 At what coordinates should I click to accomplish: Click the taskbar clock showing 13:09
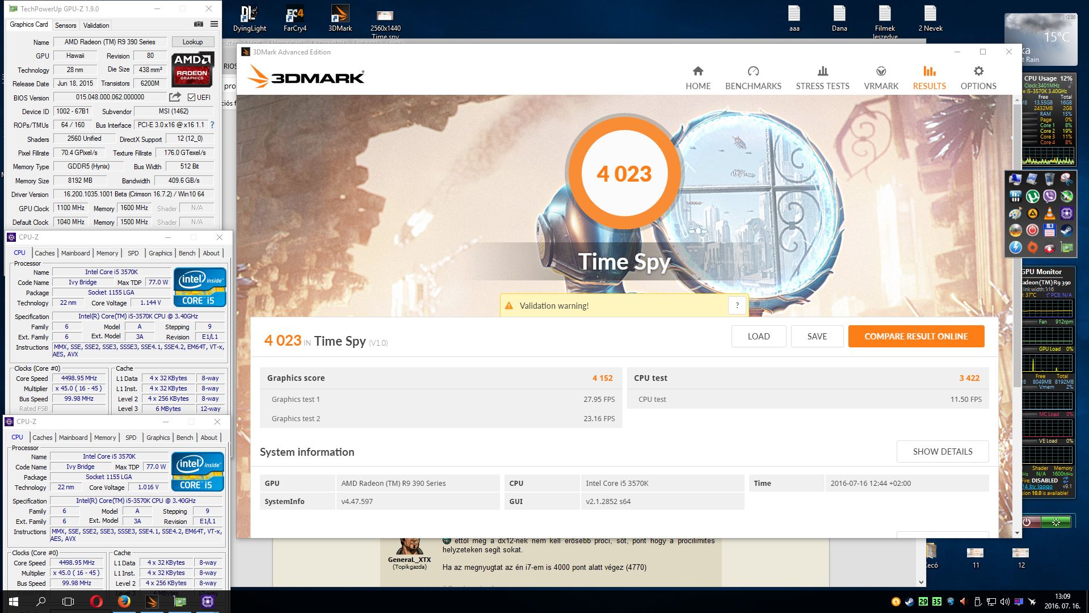[x=1062, y=601]
